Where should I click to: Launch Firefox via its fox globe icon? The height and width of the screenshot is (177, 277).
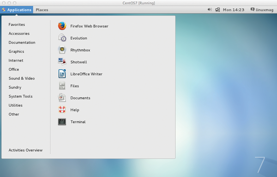[x=62, y=26]
